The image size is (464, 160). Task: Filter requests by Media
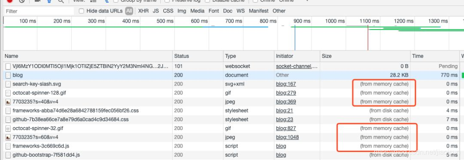click(x=197, y=11)
